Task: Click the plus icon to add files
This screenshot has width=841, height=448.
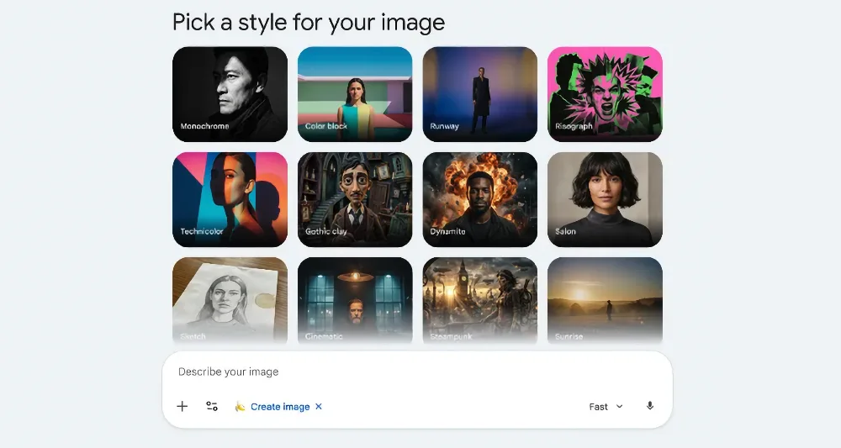Action: point(182,407)
